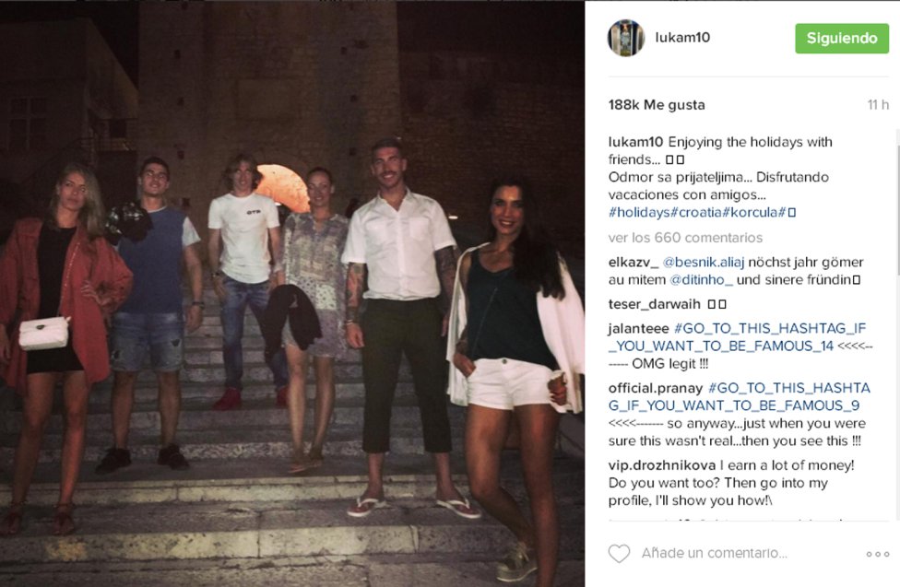Expand ver los 660 comentarios
The width and height of the screenshot is (900, 587).
point(685,238)
